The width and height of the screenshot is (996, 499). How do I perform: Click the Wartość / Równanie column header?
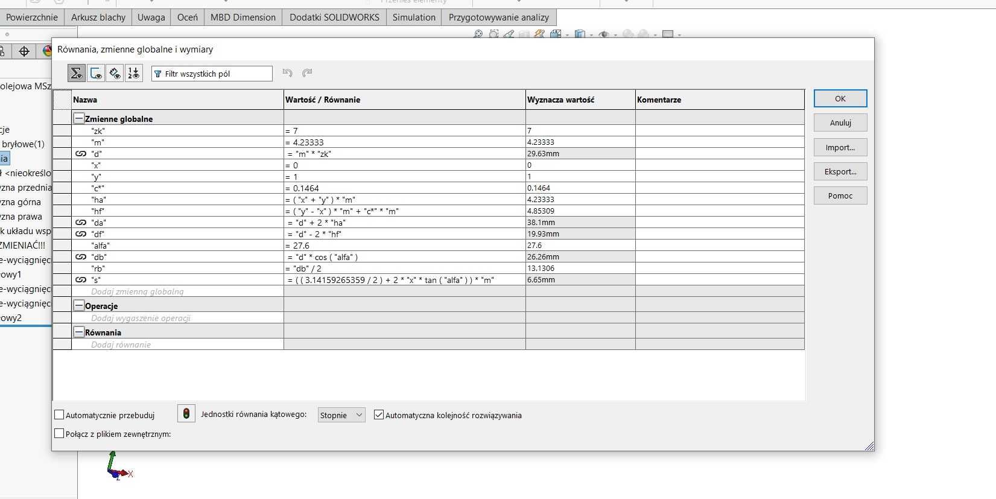pos(405,100)
